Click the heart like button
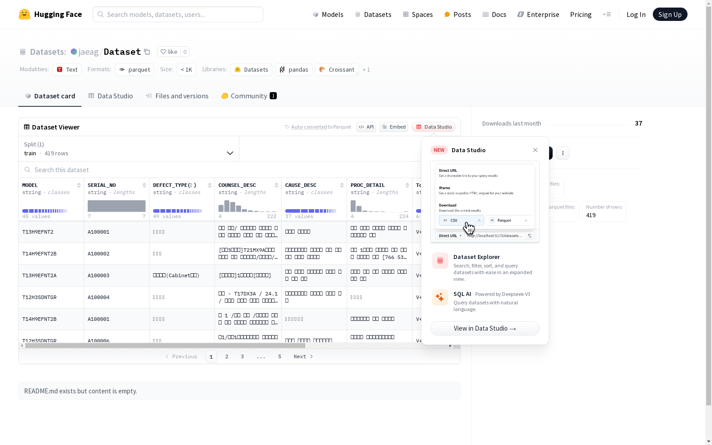 [x=169, y=52]
